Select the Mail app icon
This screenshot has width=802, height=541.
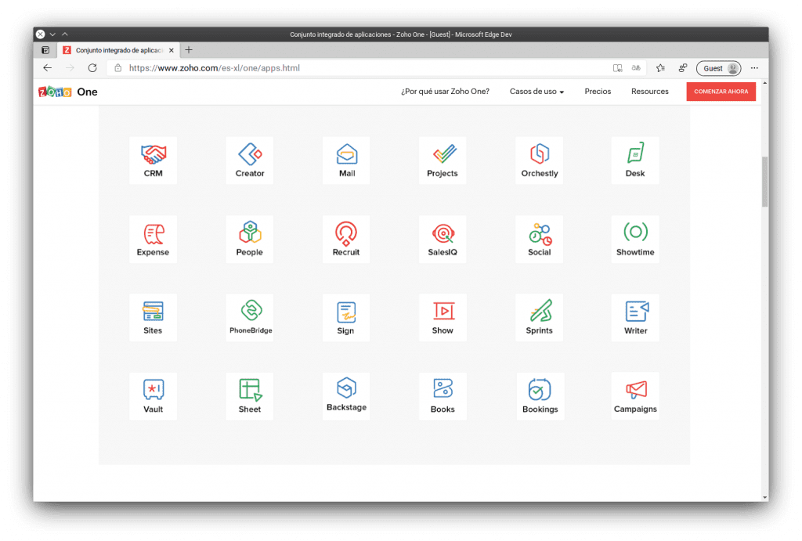pyautogui.click(x=346, y=160)
